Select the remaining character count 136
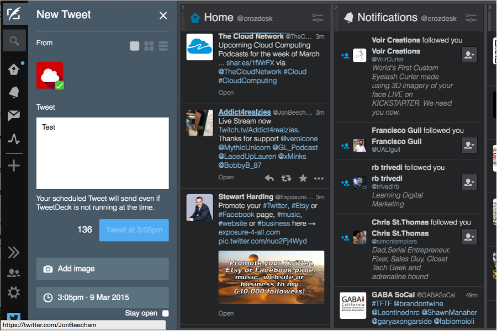 [84, 229]
